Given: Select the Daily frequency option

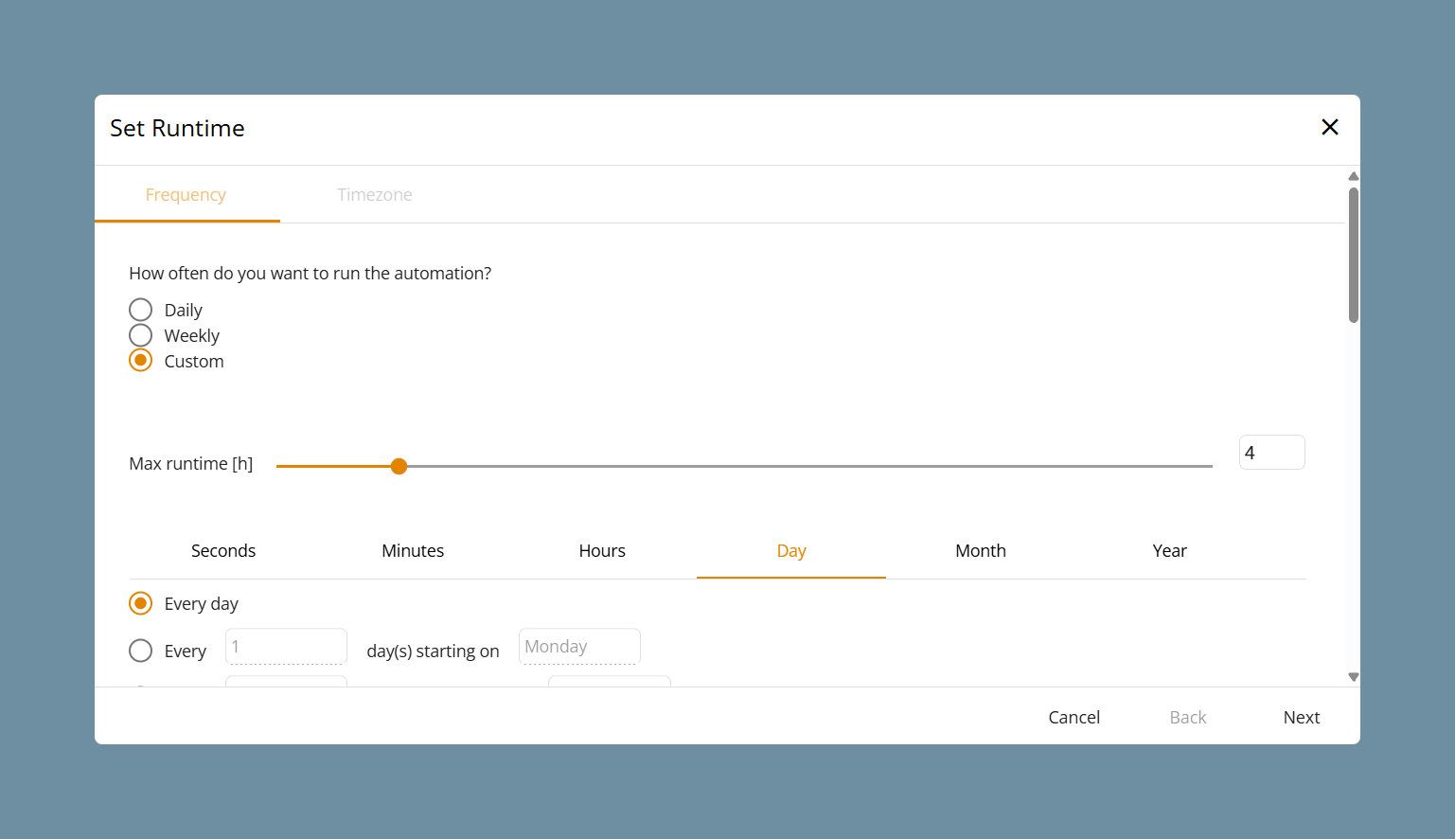Looking at the screenshot, I should [141, 310].
